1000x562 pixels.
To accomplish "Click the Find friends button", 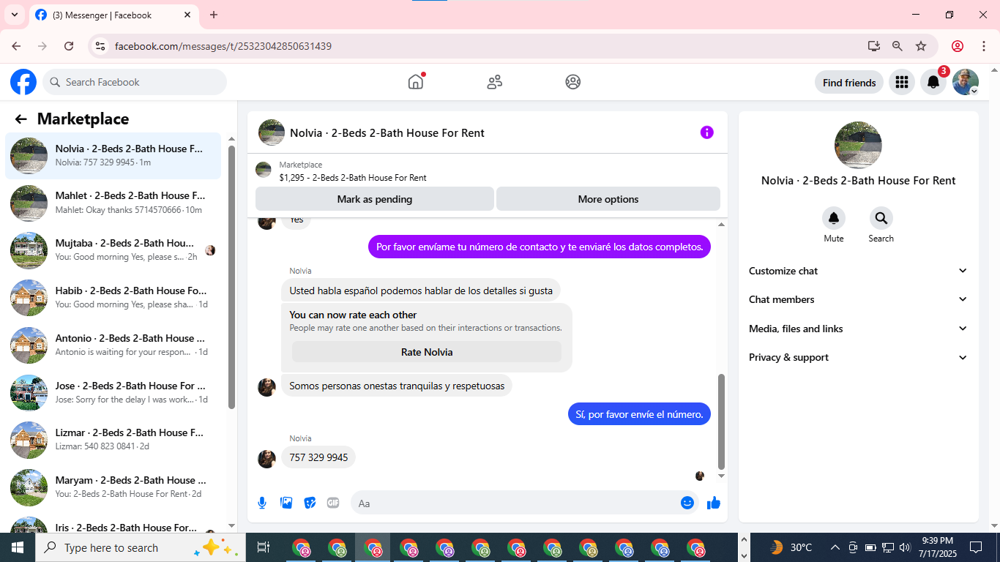I will [849, 83].
